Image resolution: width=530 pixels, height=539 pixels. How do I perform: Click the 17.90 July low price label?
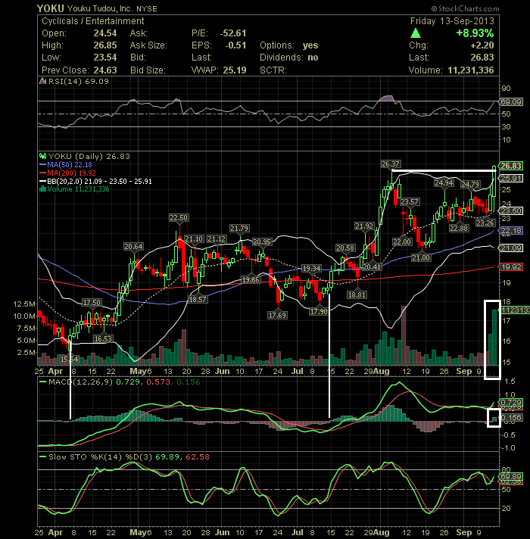pyautogui.click(x=319, y=311)
